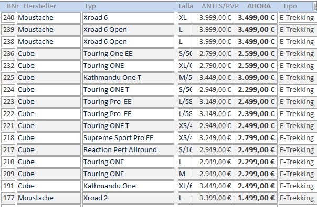Select the Typ column header

[x=90, y=6]
